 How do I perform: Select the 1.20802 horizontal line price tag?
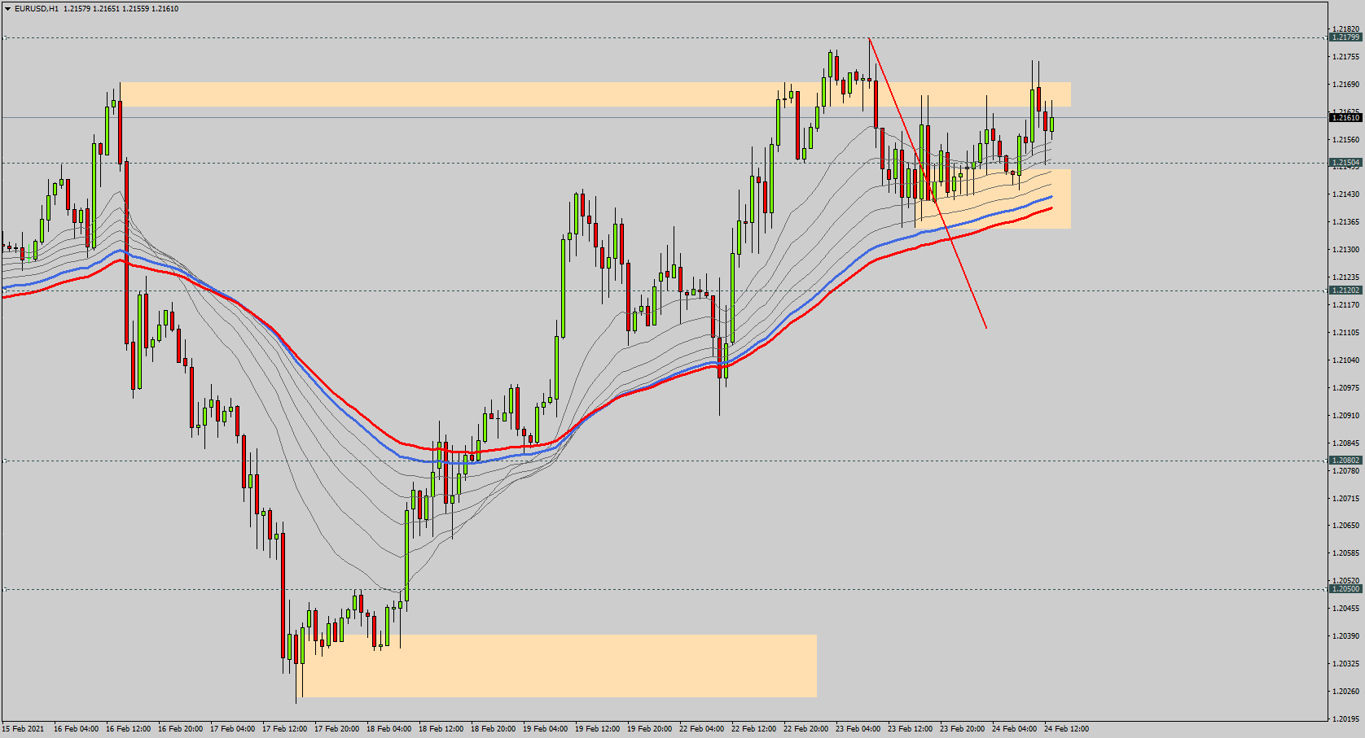[1345, 461]
